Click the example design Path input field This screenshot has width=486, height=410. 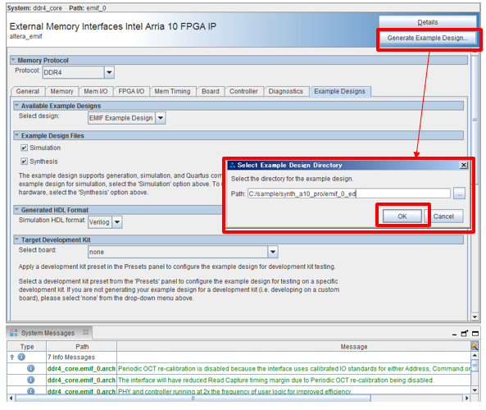348,194
